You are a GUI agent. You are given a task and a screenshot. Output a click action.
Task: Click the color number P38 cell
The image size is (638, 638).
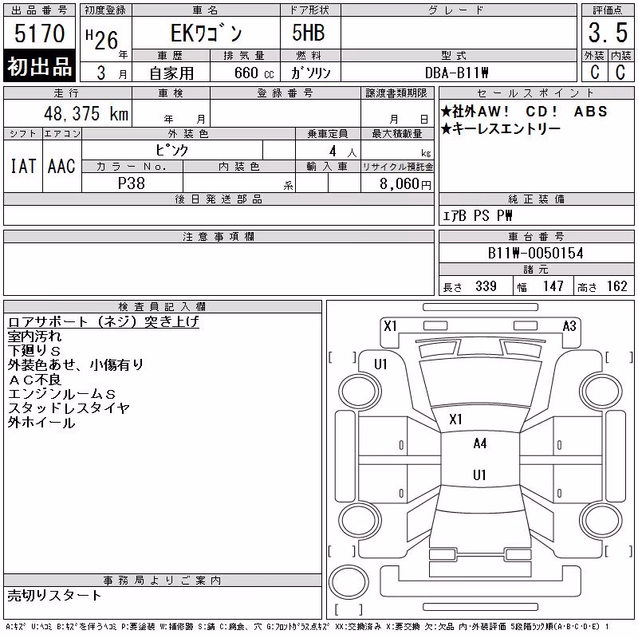click(x=132, y=183)
